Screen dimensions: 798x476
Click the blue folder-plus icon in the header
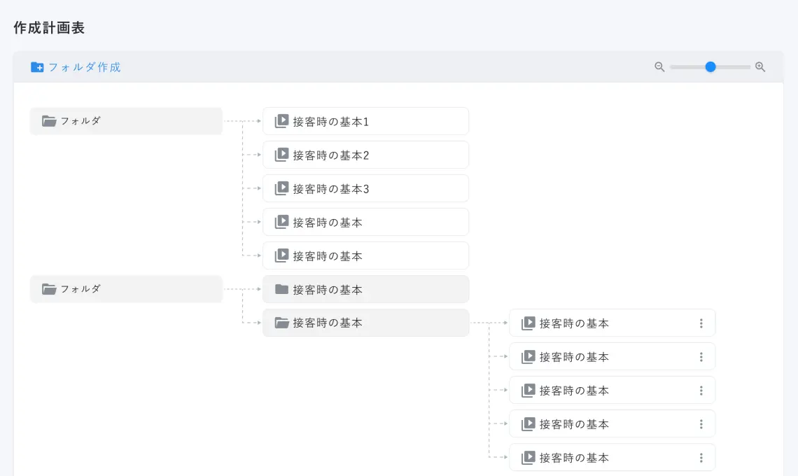(37, 67)
